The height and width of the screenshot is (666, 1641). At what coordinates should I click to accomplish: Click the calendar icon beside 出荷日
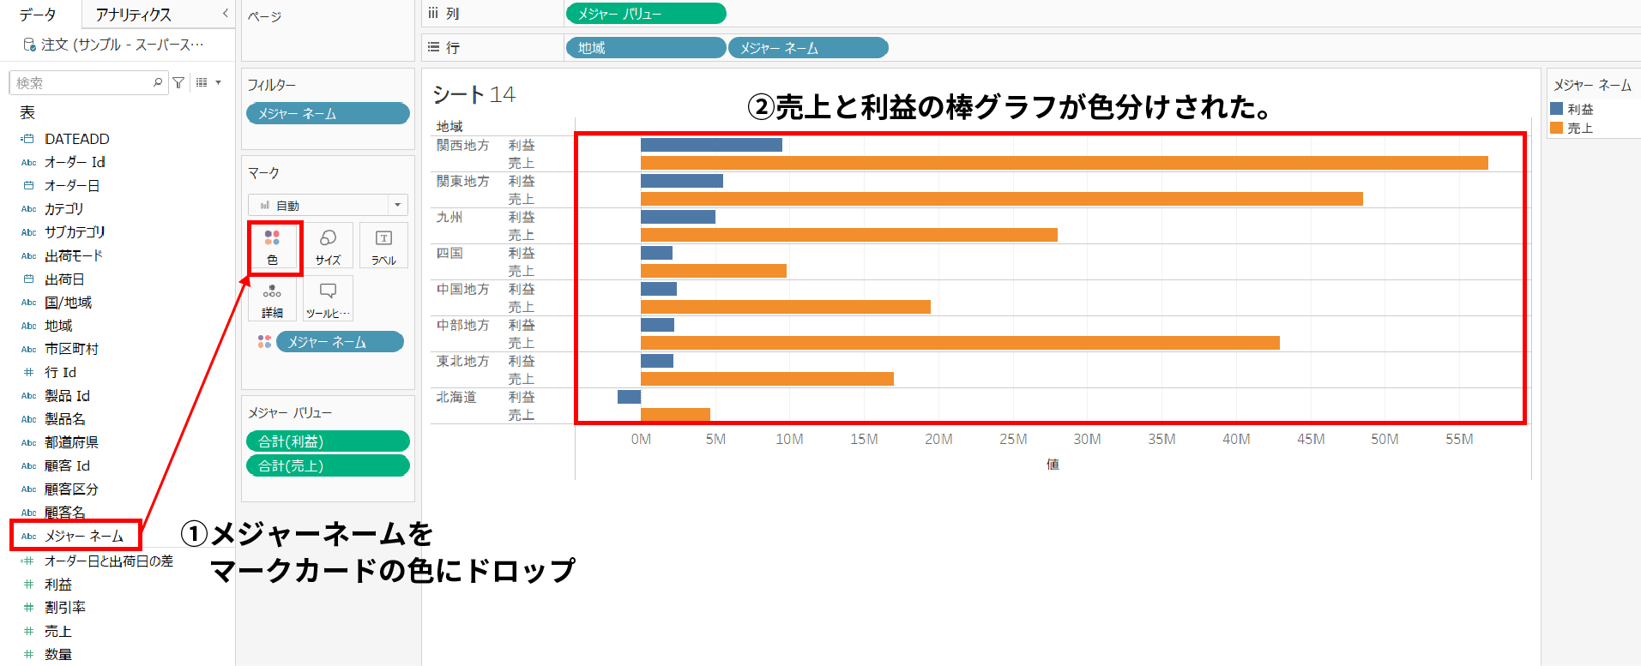pos(28,279)
